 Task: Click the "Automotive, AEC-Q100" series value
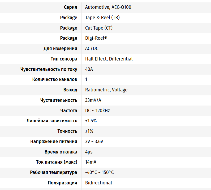(108, 7)
